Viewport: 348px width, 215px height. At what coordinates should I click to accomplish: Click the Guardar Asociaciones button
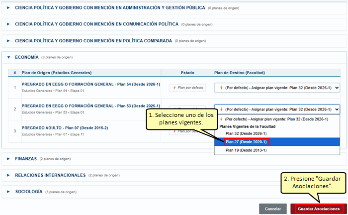pyautogui.click(x=319, y=209)
